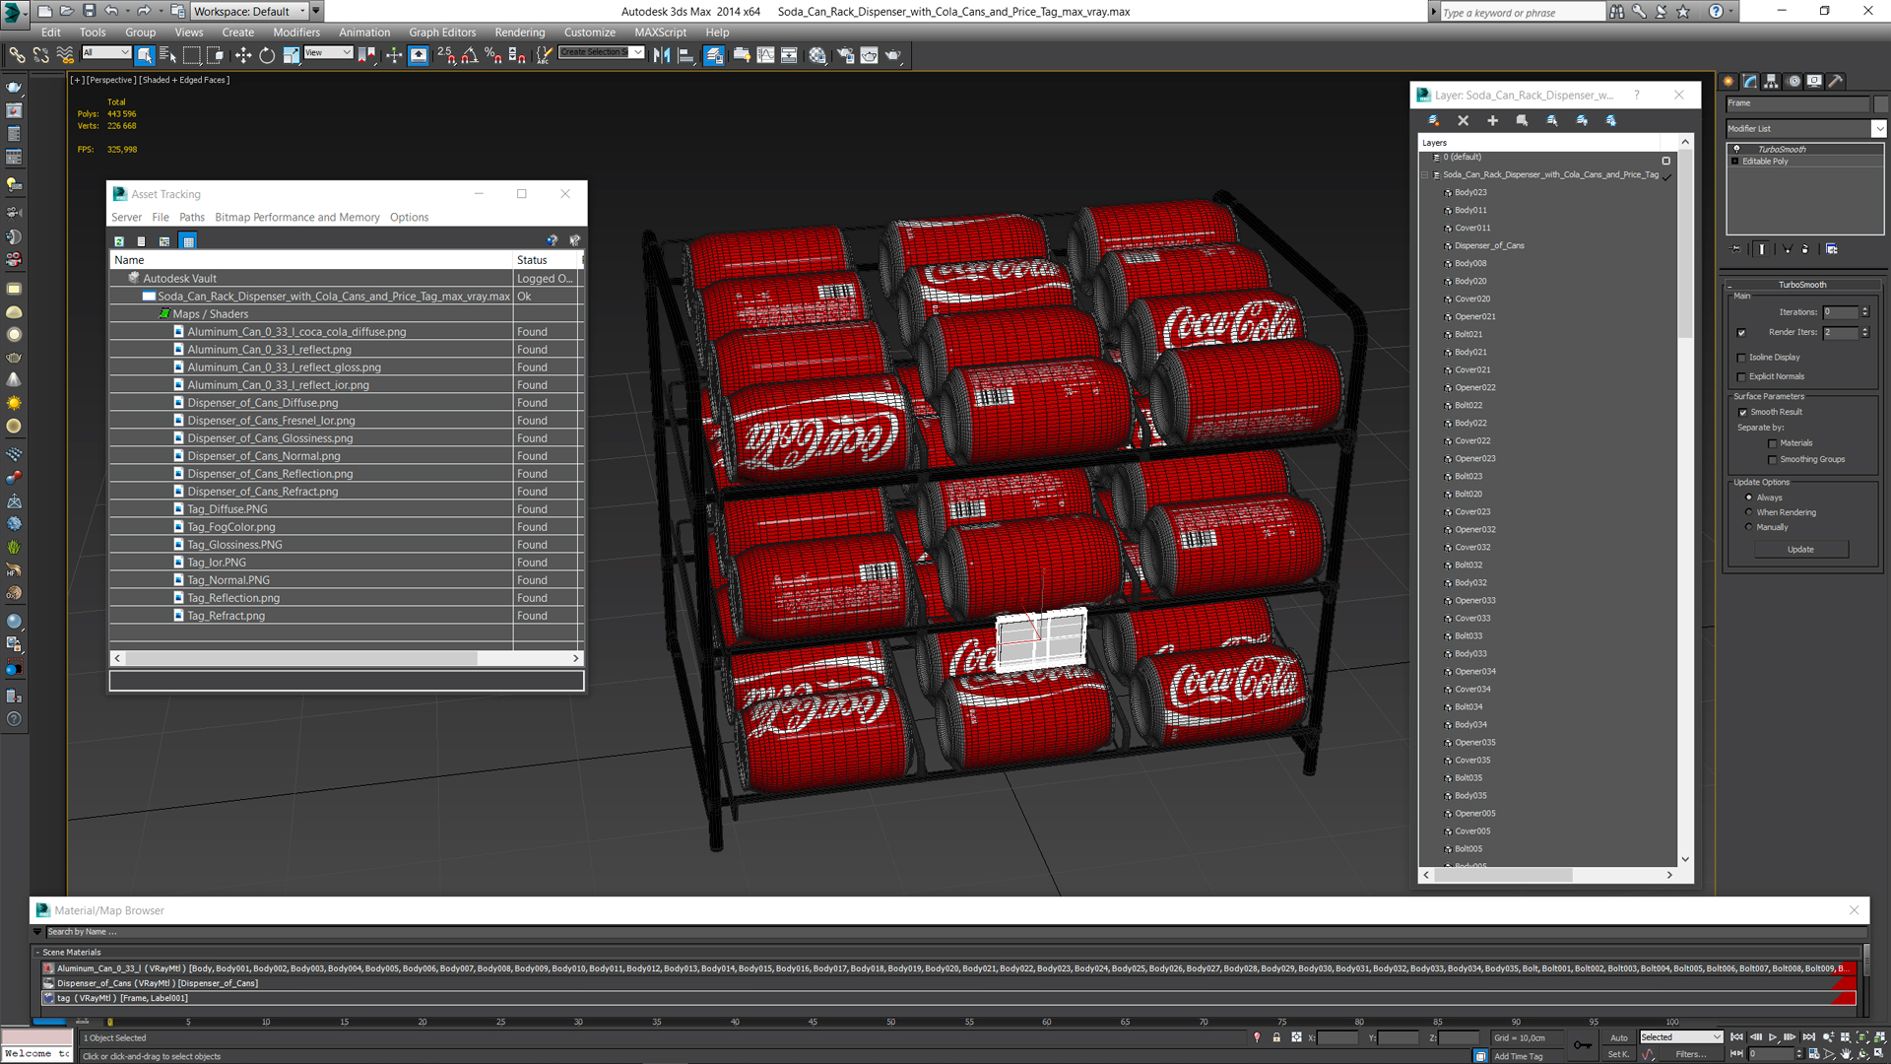
Task: Select the Always update radio button
Action: click(1749, 498)
